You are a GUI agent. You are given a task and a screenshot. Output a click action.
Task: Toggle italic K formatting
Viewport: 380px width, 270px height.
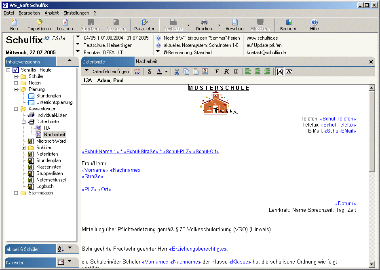point(226,72)
